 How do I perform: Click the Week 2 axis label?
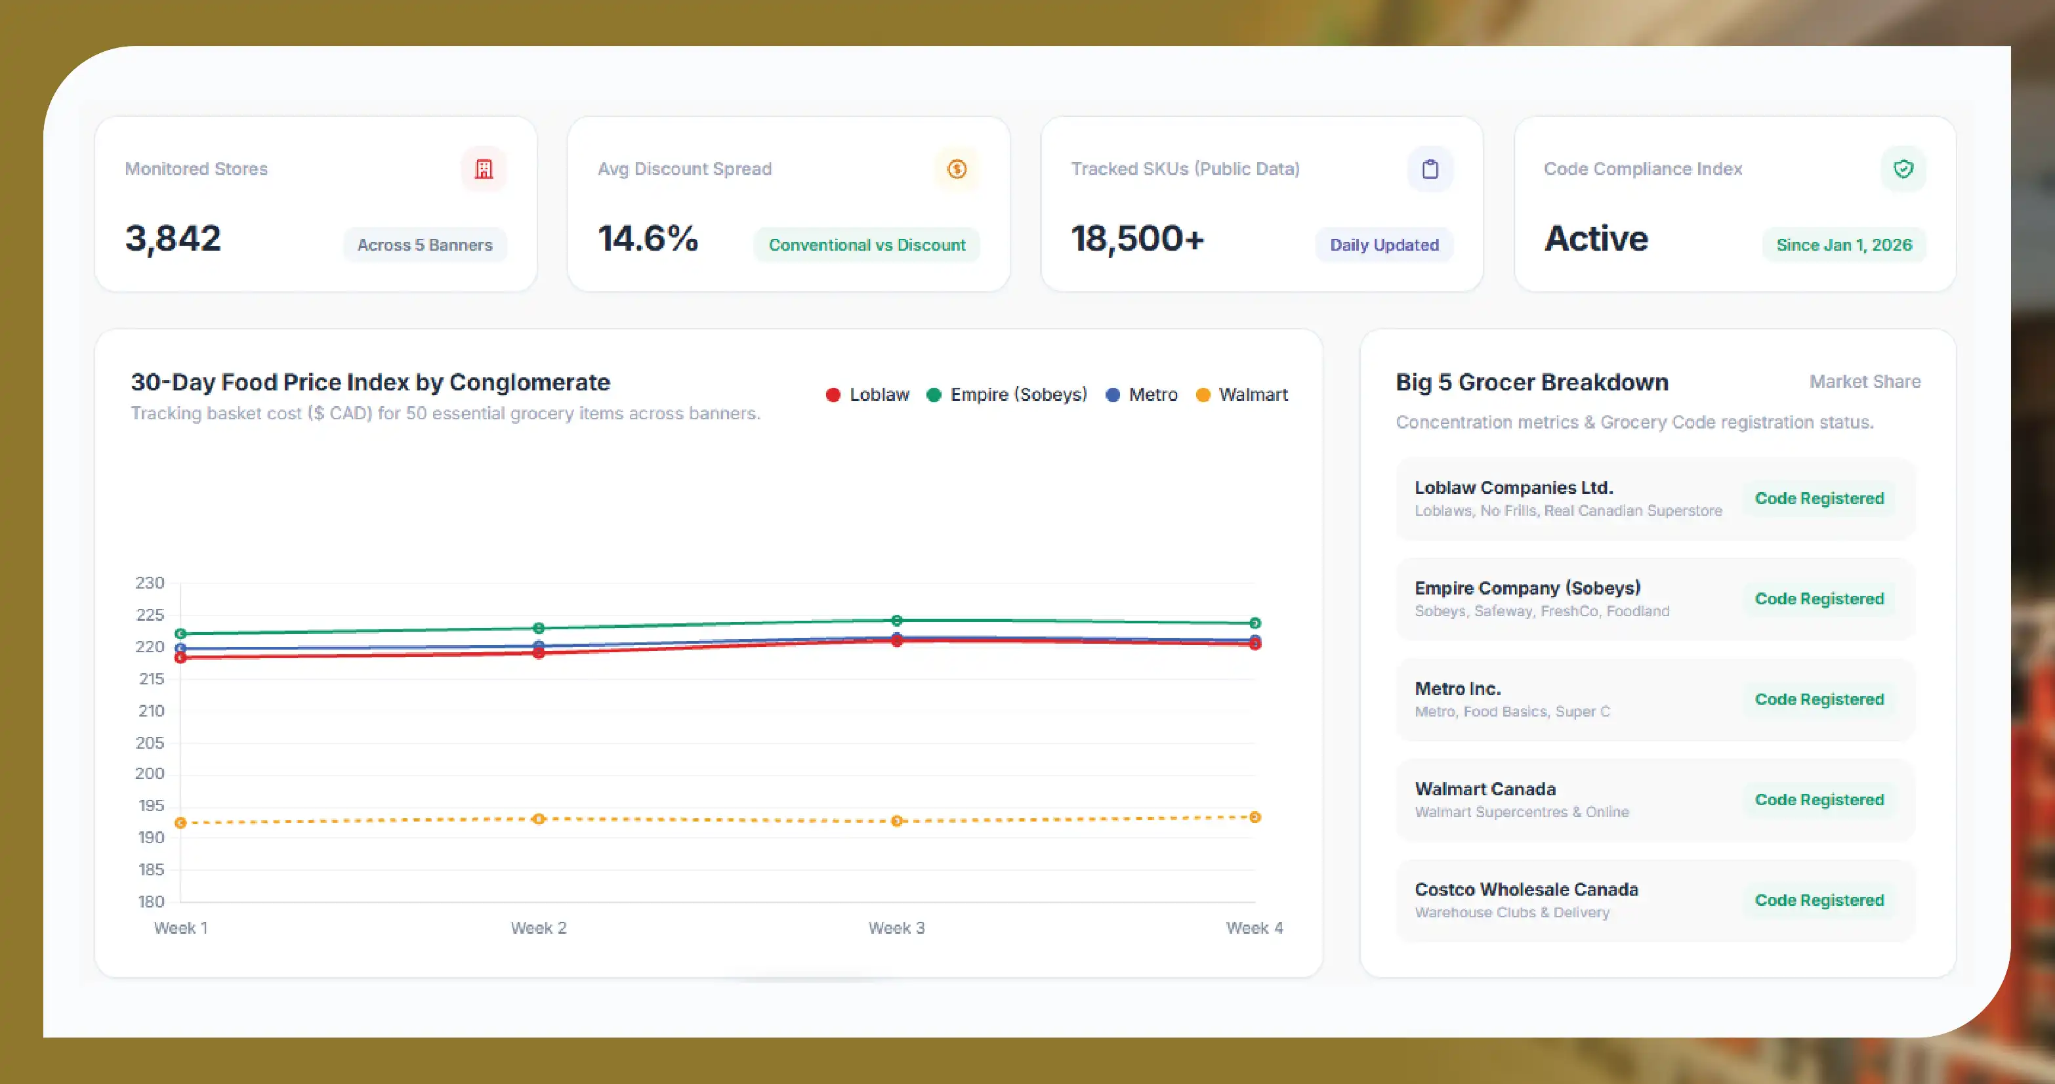pyautogui.click(x=539, y=928)
